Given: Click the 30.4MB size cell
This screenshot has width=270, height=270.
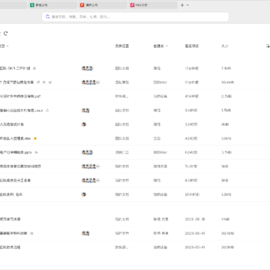Looking at the screenshot, I should coord(227,233).
